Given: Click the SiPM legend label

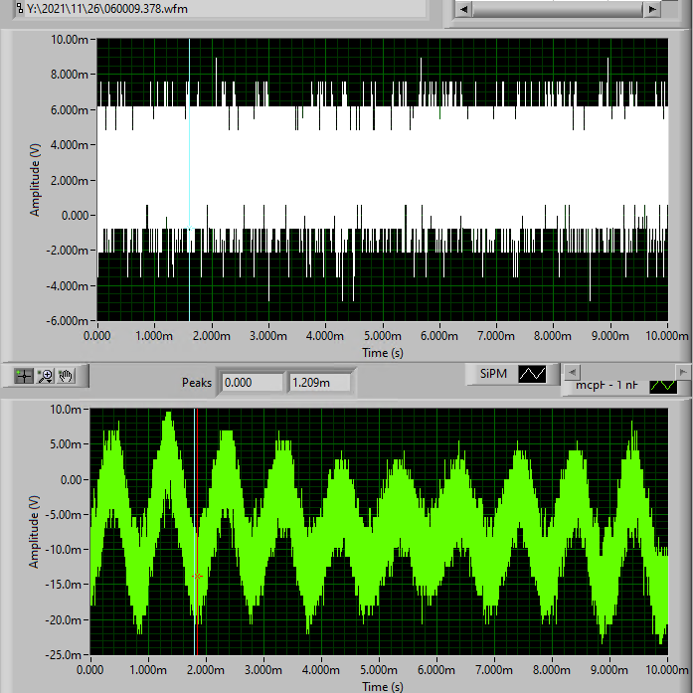Looking at the screenshot, I should [x=492, y=374].
